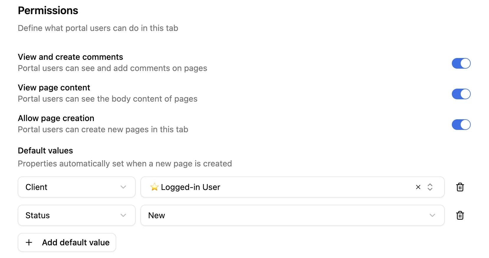Click the Allow page creation label
489x258 pixels.
[x=56, y=118]
